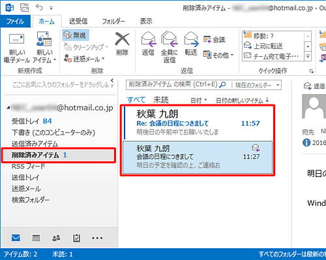326x260 pixels.
Task: Switch to Mail view icon
Action: pos(16,238)
